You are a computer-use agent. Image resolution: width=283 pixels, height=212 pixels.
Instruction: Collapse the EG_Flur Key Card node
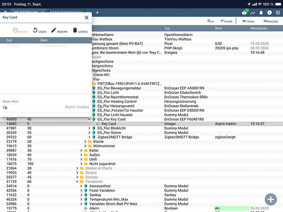coord(89,119)
